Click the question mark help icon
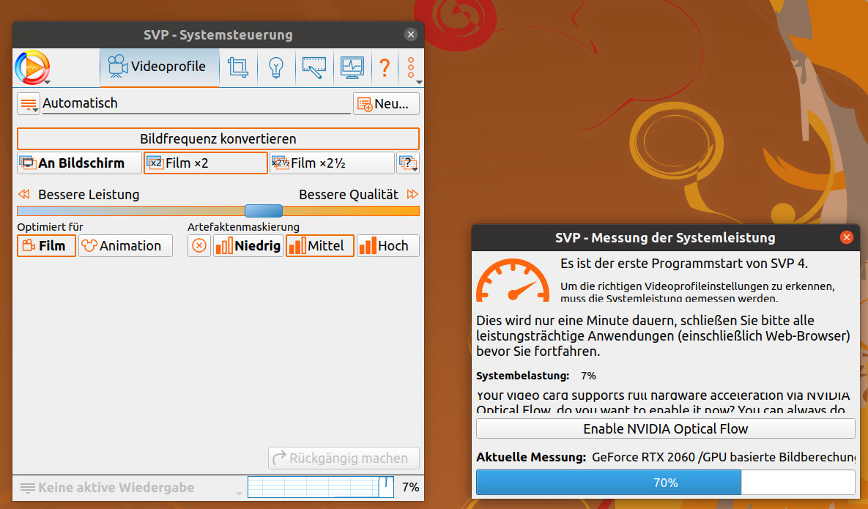Screen dimensions: 868x509 coord(384,67)
